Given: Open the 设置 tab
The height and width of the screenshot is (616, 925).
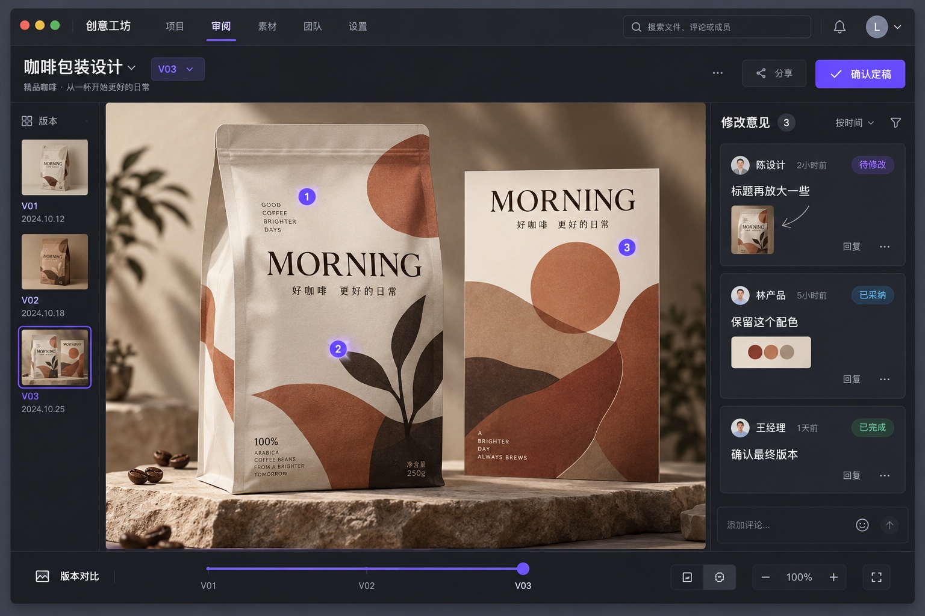Looking at the screenshot, I should point(358,26).
